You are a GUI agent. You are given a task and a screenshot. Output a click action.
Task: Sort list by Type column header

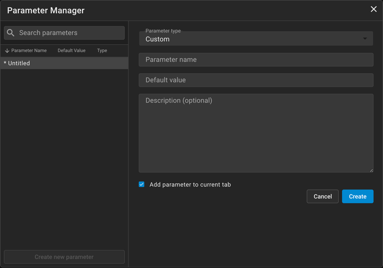click(x=102, y=51)
